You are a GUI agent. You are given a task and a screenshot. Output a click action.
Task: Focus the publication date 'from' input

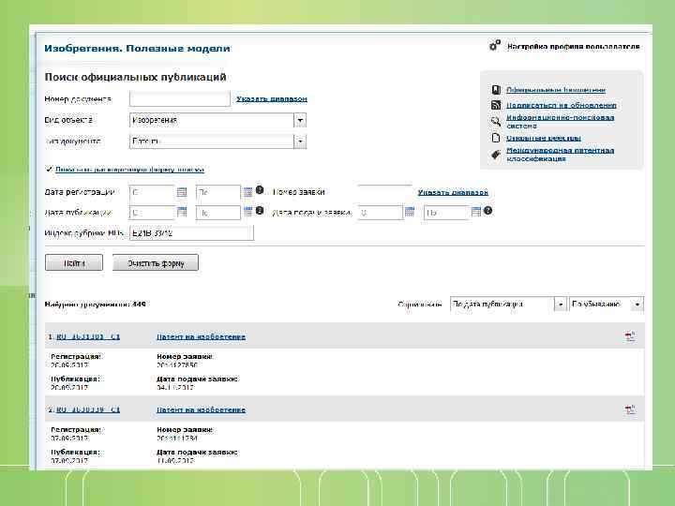tap(152, 213)
